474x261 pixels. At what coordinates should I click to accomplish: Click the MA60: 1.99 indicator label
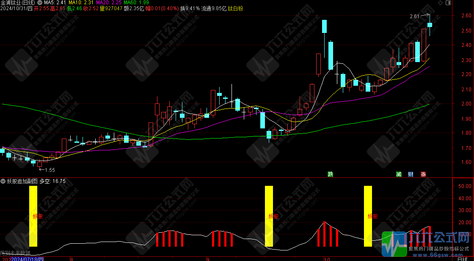click(x=136, y=3)
